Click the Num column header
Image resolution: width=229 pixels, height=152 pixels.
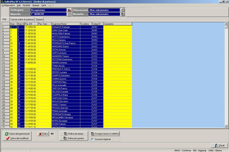click(13, 24)
